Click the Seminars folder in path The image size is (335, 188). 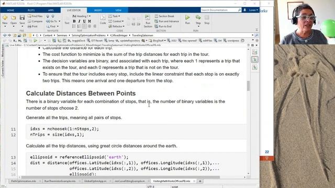point(62,36)
